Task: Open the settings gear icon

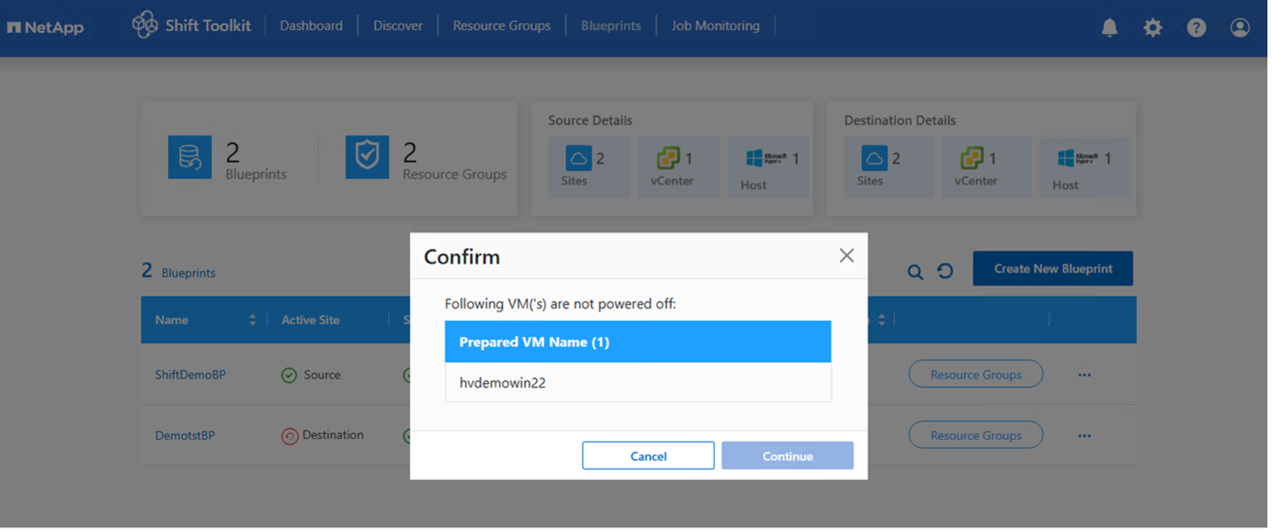Action: pyautogui.click(x=1153, y=28)
